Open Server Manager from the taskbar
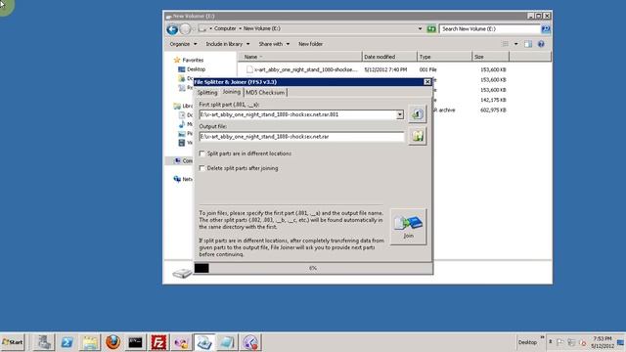 pos(43,342)
